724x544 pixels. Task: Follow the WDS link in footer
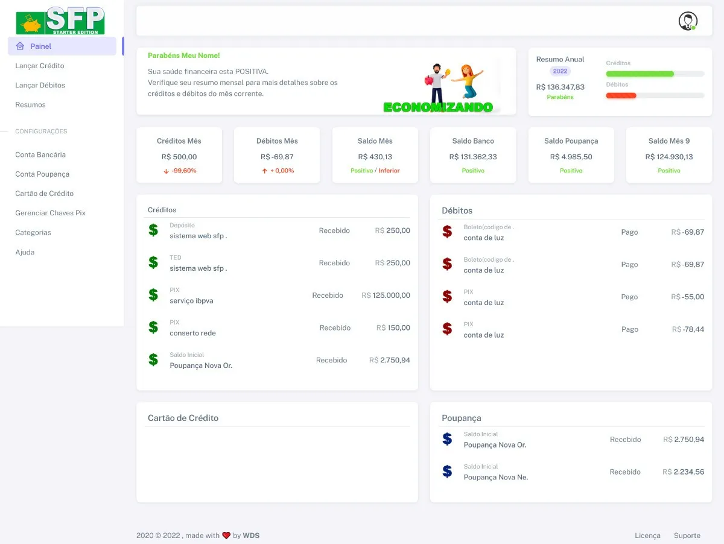pyautogui.click(x=251, y=536)
